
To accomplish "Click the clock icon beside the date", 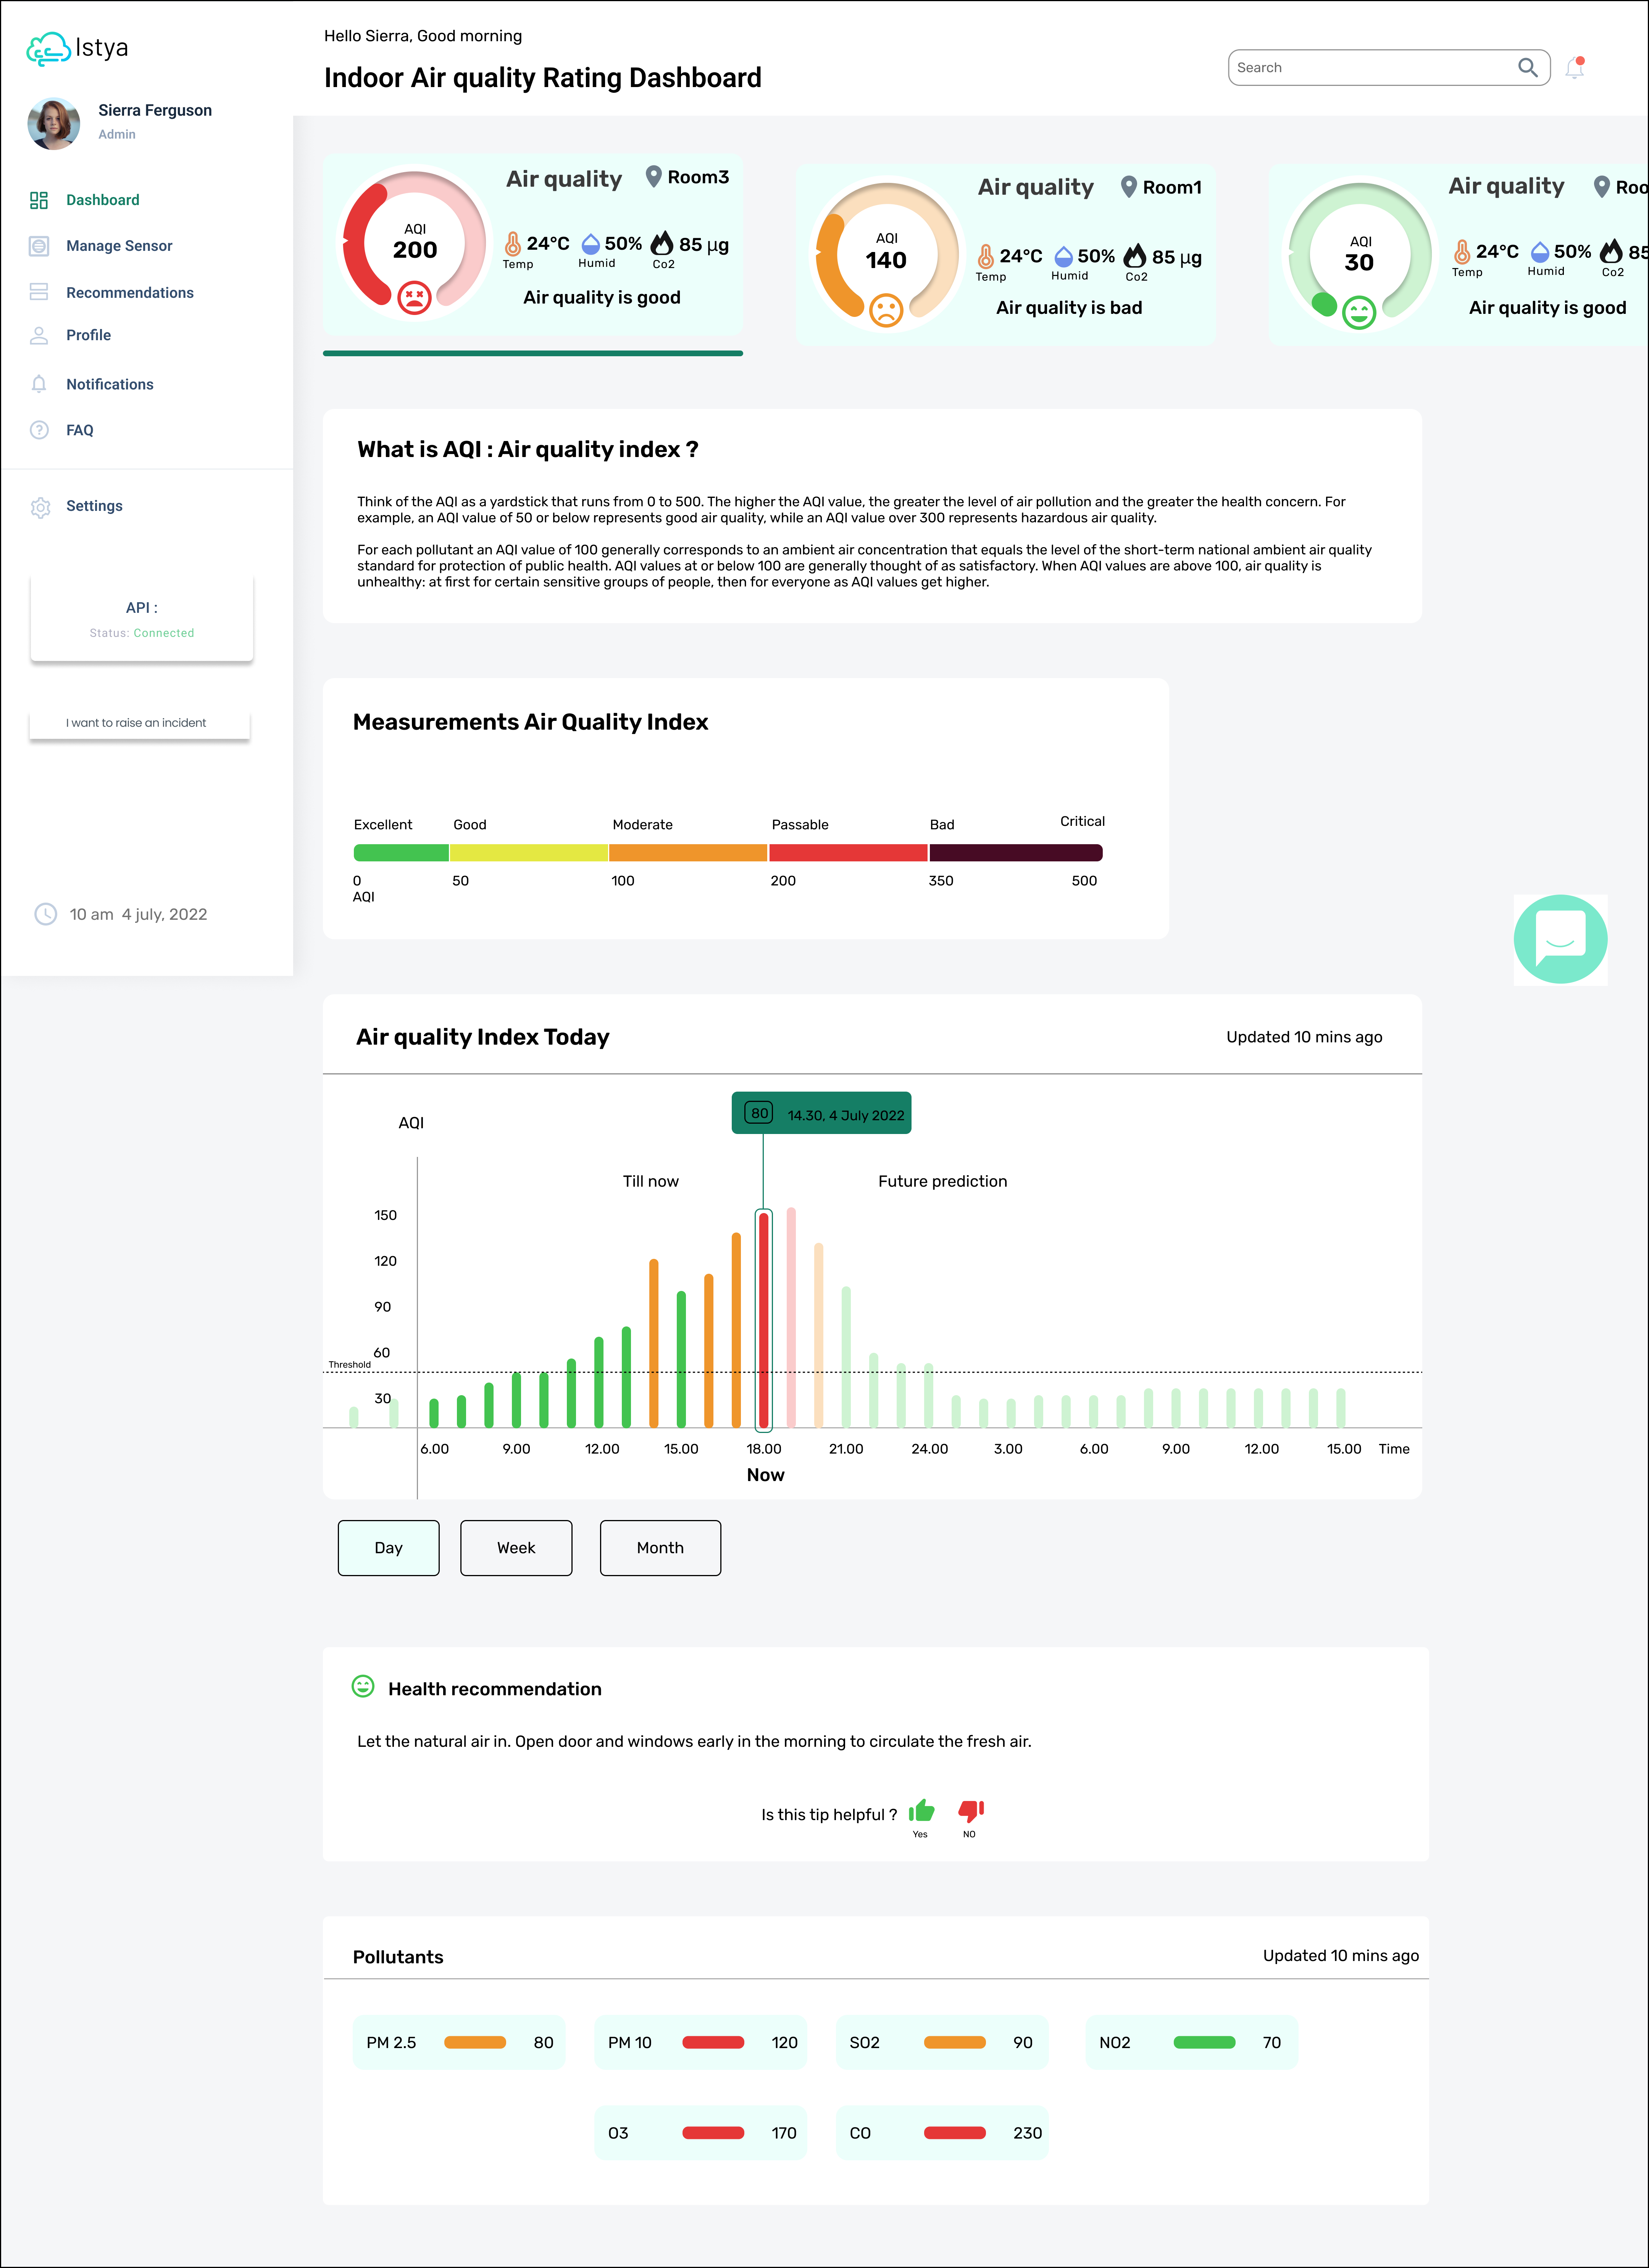I will 46,914.
